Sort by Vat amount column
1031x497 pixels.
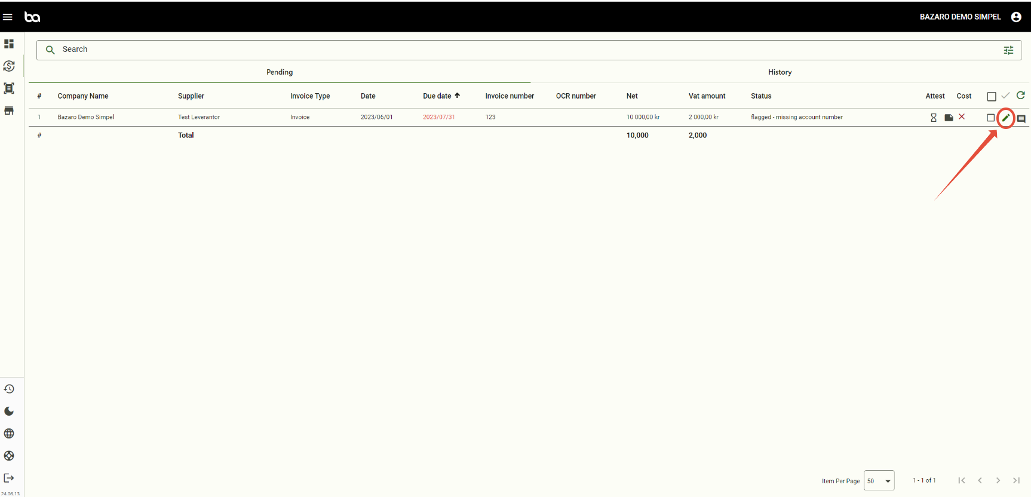pos(707,96)
